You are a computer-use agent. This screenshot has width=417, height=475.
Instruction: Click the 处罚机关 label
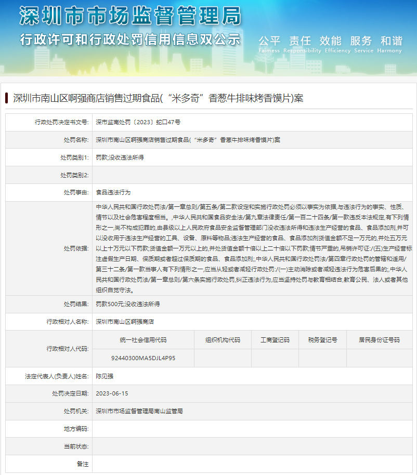click(x=76, y=411)
